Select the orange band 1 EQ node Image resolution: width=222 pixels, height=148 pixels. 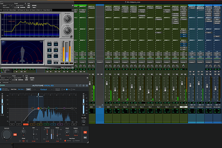point(38,108)
